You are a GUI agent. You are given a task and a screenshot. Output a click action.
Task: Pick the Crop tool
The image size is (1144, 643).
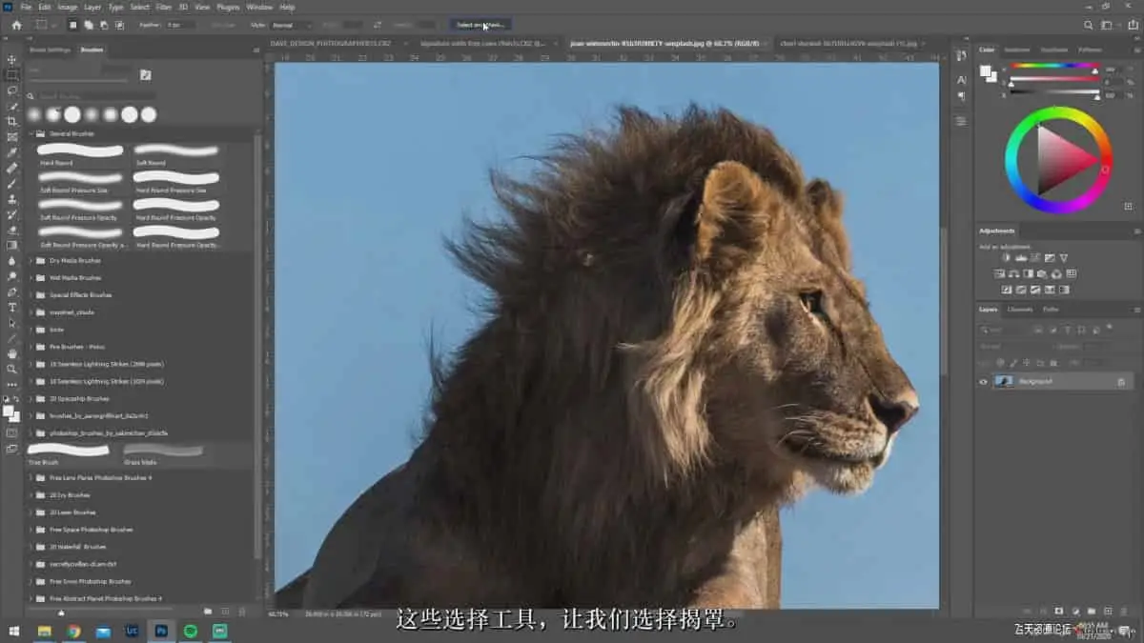pyautogui.click(x=12, y=122)
